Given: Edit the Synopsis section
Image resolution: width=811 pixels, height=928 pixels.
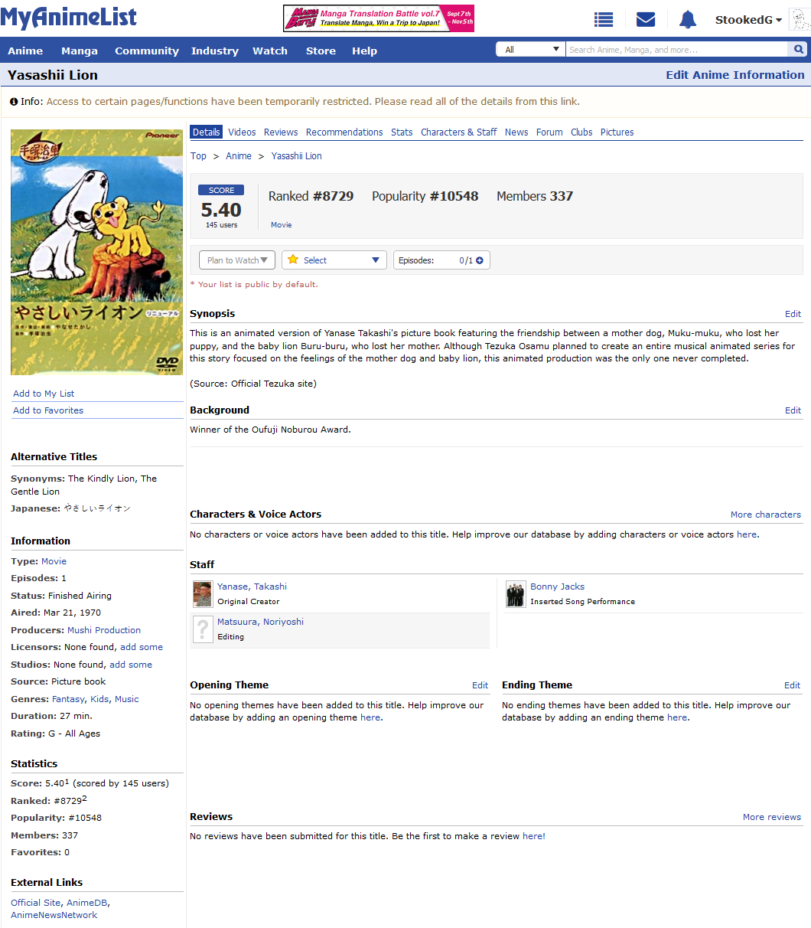Looking at the screenshot, I should pos(793,314).
